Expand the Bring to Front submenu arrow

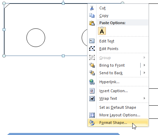tap(144, 65)
